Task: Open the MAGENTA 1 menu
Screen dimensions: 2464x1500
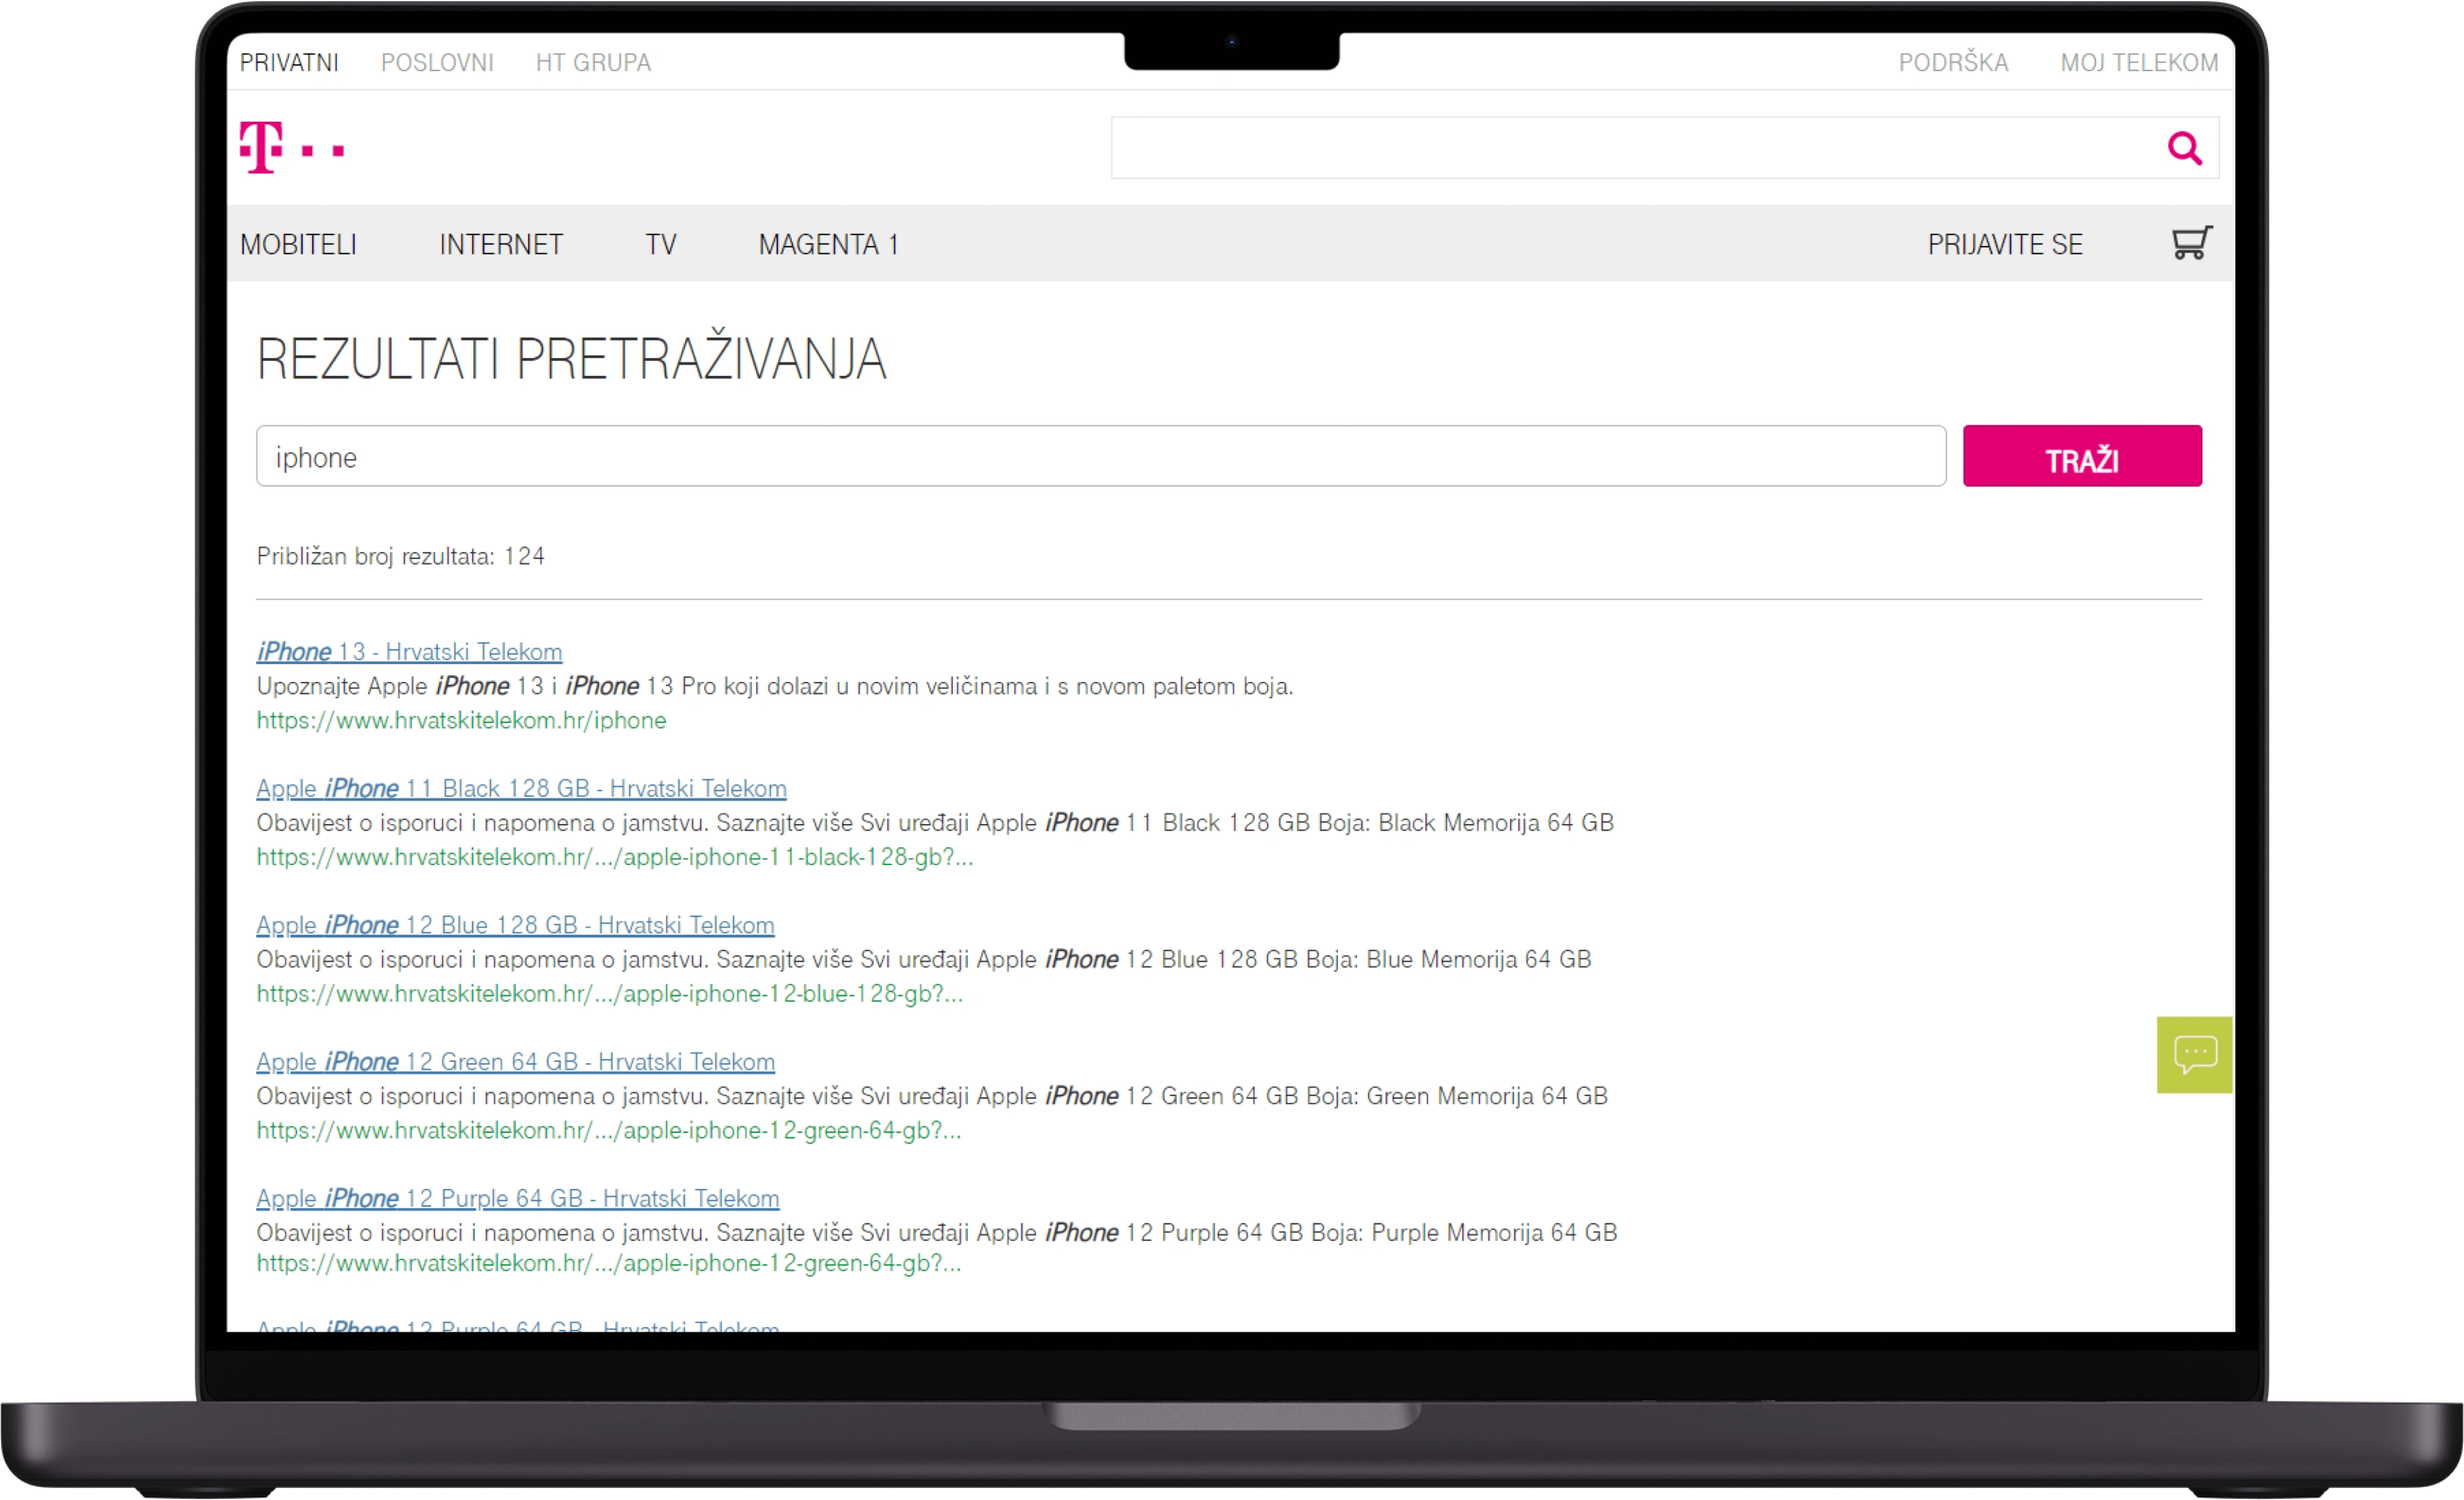Action: [828, 245]
